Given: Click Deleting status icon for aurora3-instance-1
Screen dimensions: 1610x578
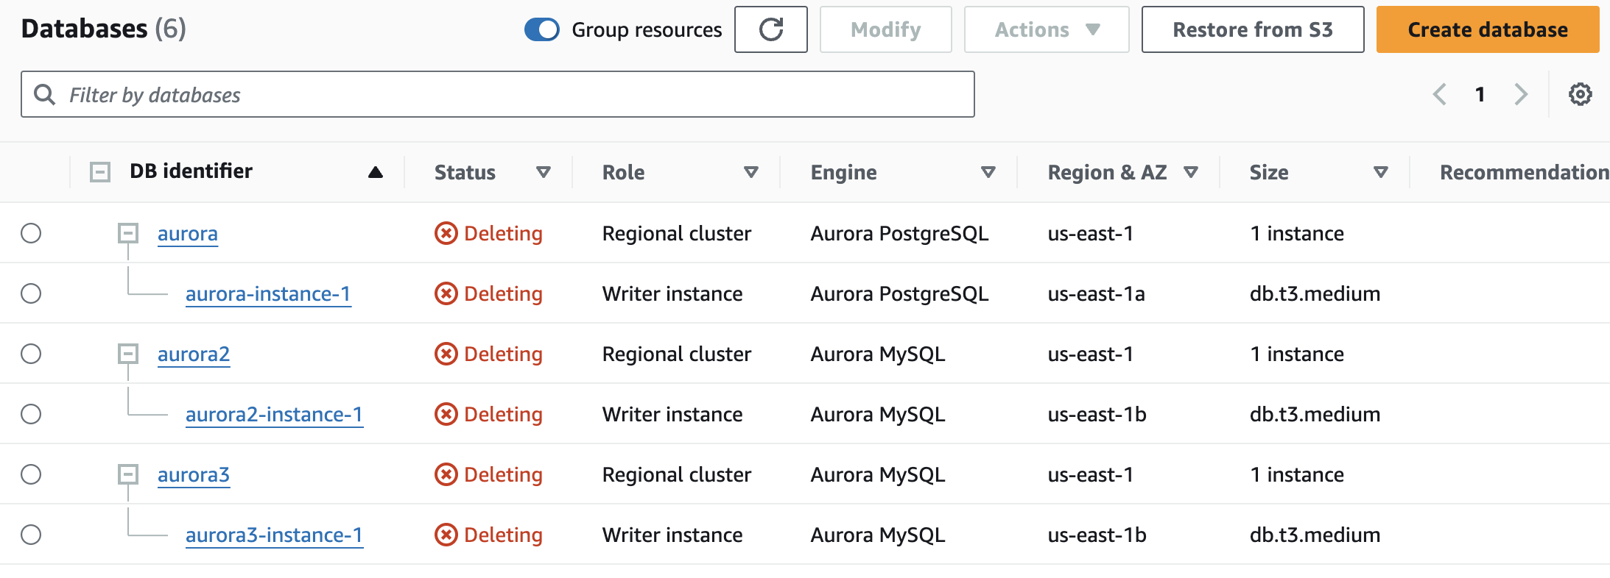Looking at the screenshot, I should click(x=446, y=535).
